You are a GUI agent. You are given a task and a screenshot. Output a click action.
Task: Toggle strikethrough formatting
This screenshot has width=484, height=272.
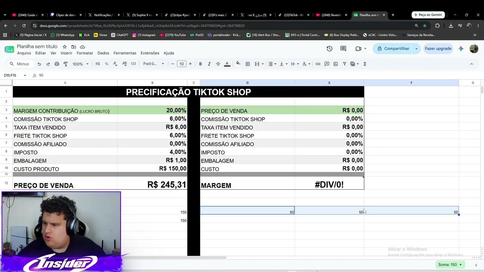click(x=218, y=64)
